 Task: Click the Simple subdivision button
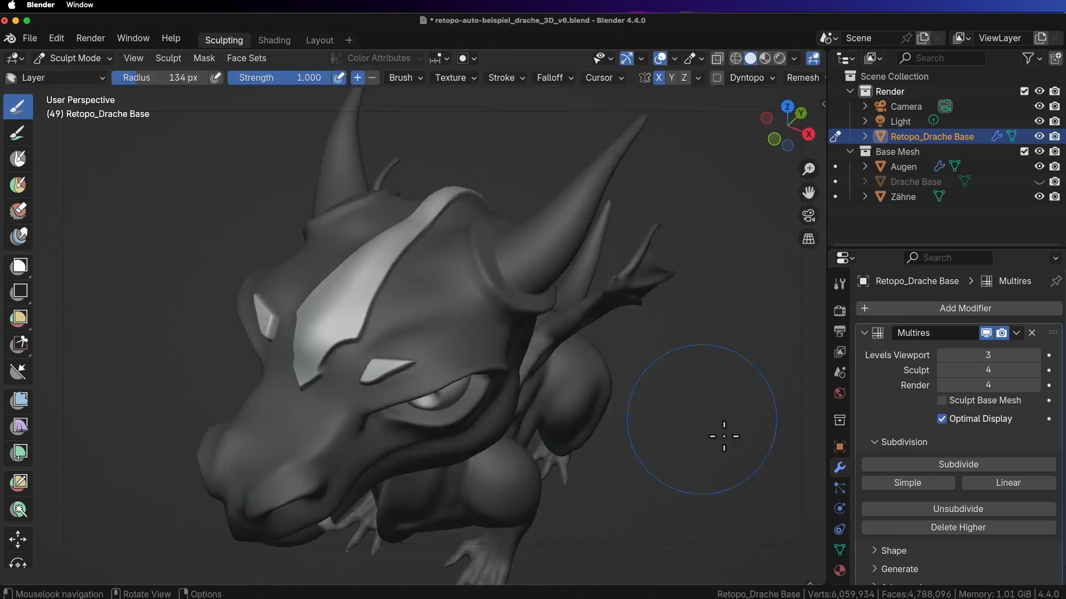[x=908, y=483]
